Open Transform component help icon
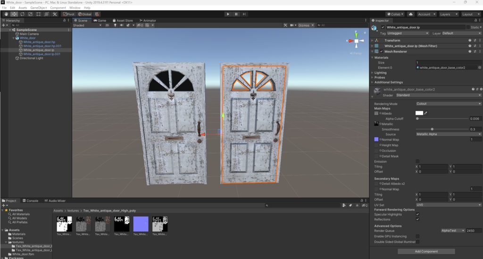Screen dimensions: 483x259 pos(470,41)
